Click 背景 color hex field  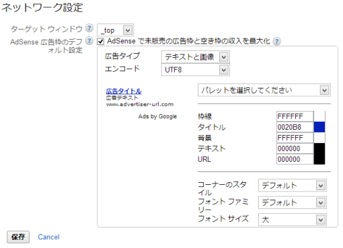click(x=295, y=138)
